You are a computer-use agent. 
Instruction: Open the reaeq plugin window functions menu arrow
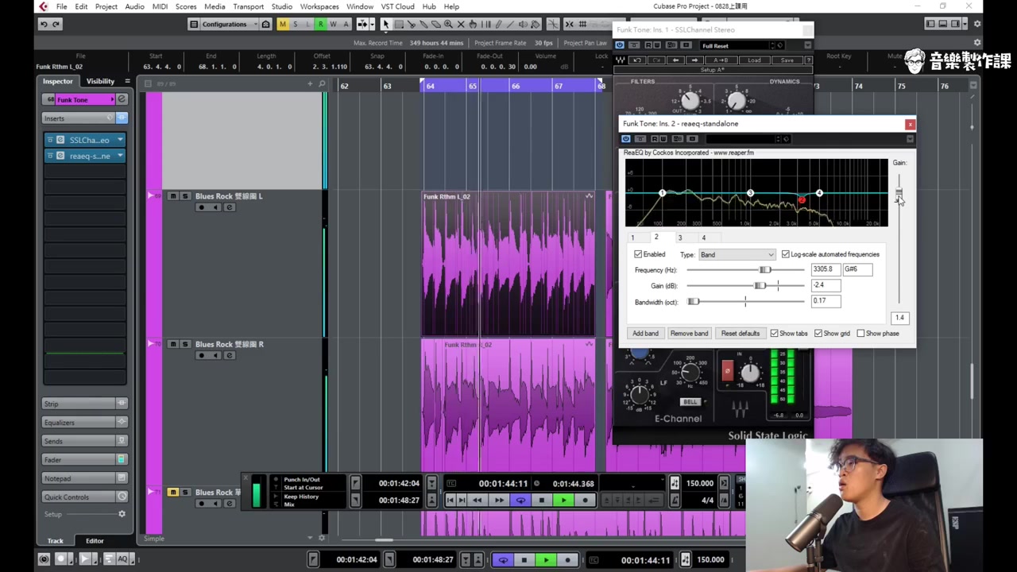coord(910,139)
